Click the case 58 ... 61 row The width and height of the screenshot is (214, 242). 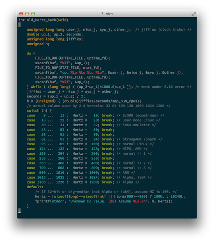70,135
